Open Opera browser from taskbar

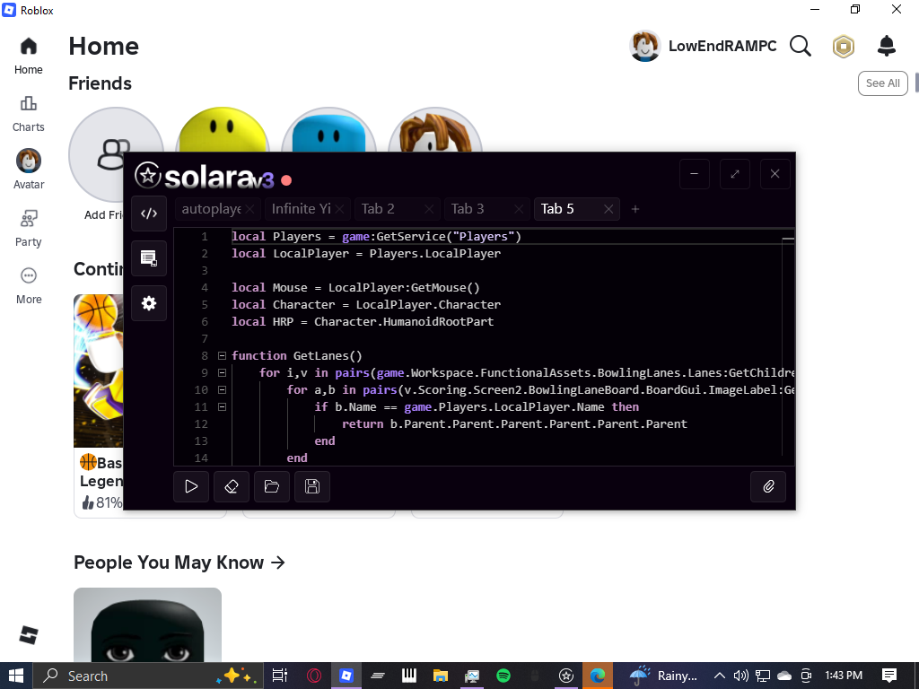tap(314, 676)
